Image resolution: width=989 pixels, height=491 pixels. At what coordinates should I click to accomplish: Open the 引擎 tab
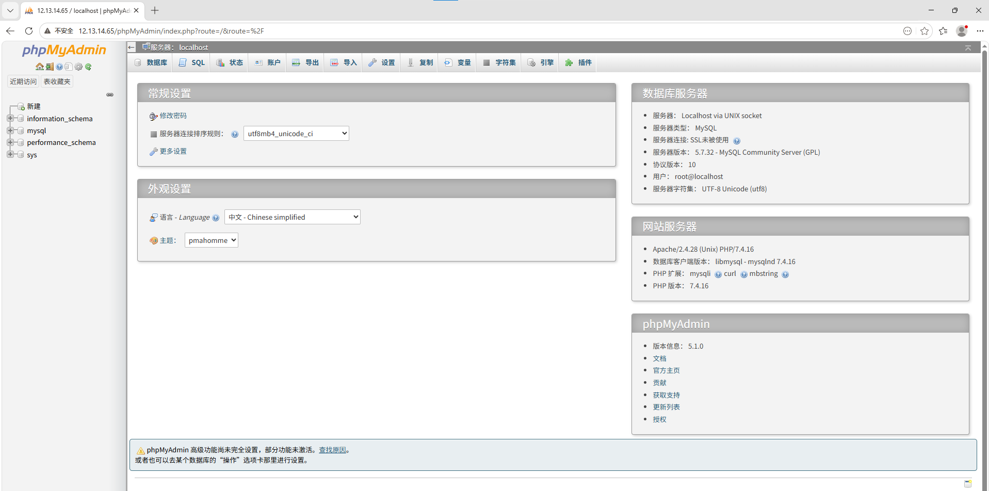point(540,62)
